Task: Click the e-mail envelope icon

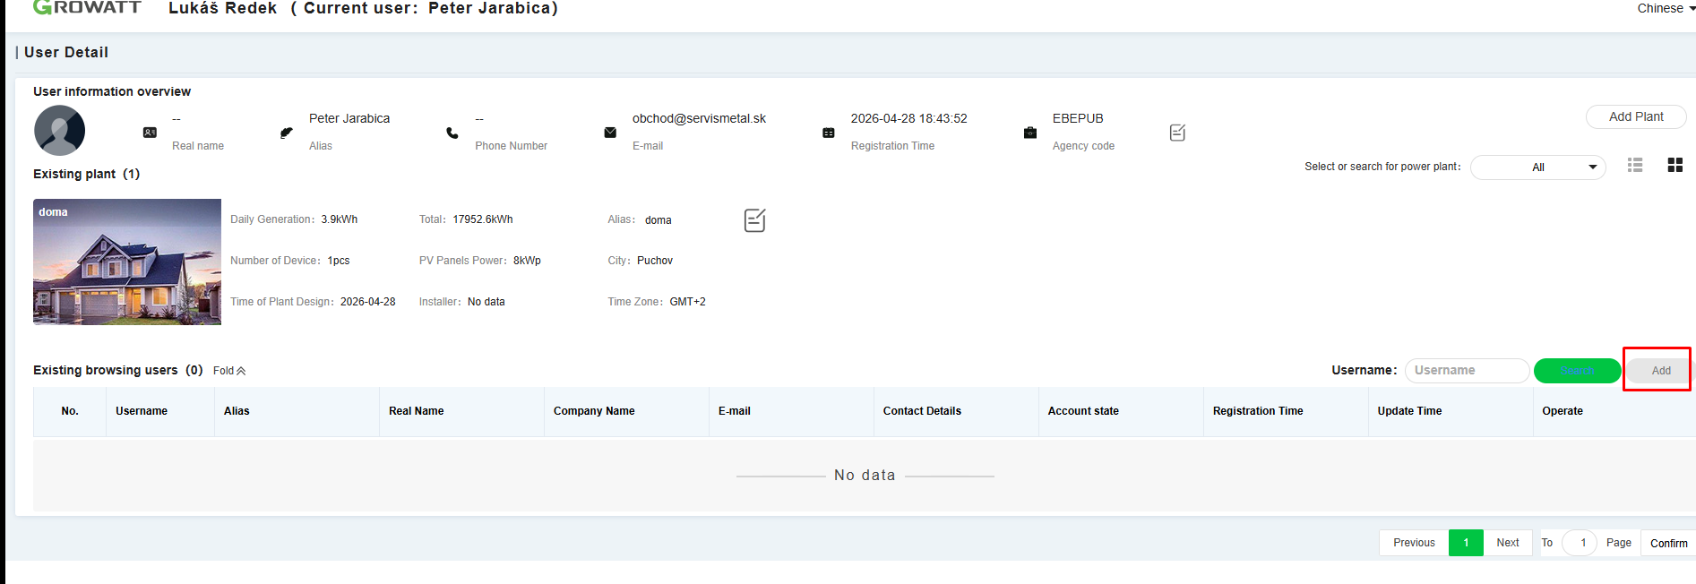Action: [x=610, y=133]
